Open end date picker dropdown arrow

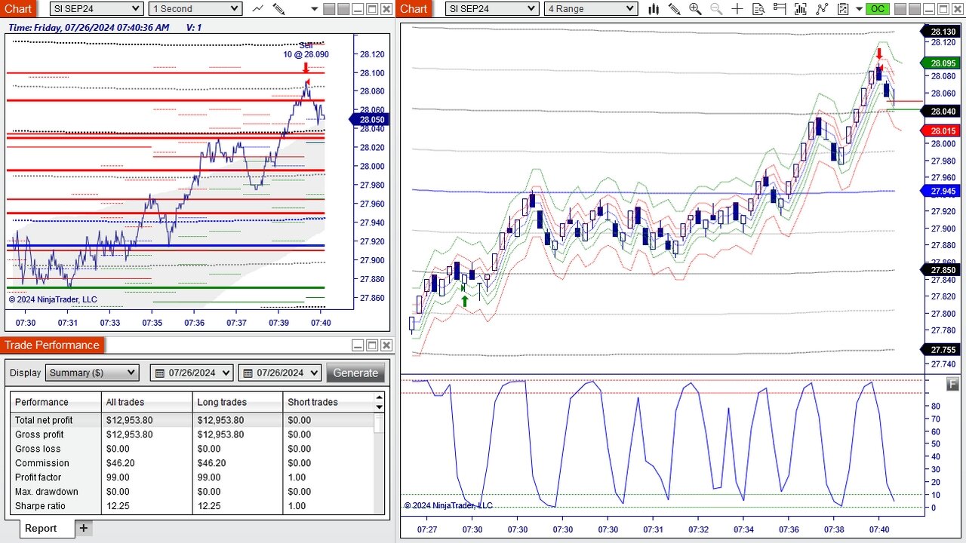[313, 373]
